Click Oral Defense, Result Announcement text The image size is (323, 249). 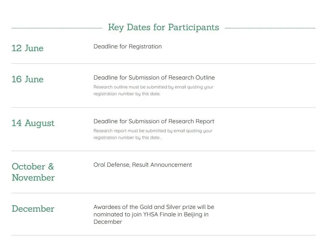pos(143,165)
